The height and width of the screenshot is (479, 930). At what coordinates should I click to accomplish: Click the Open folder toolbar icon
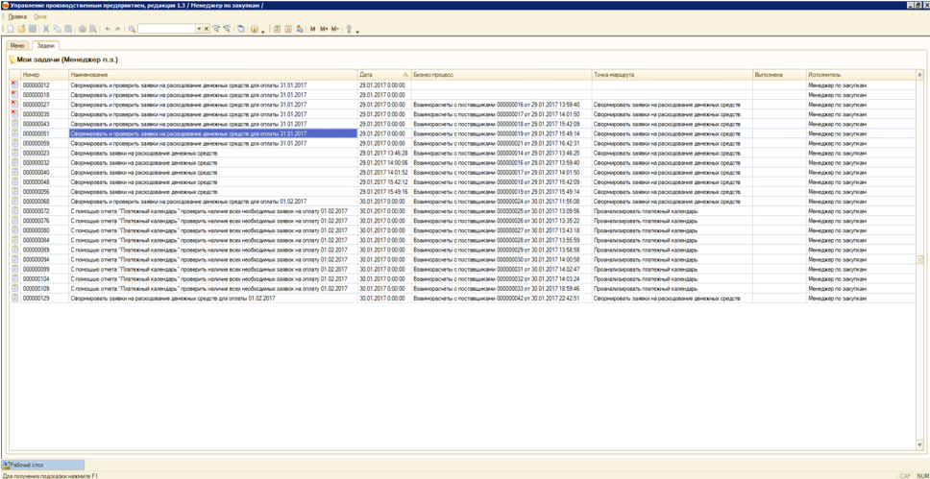[x=21, y=29]
